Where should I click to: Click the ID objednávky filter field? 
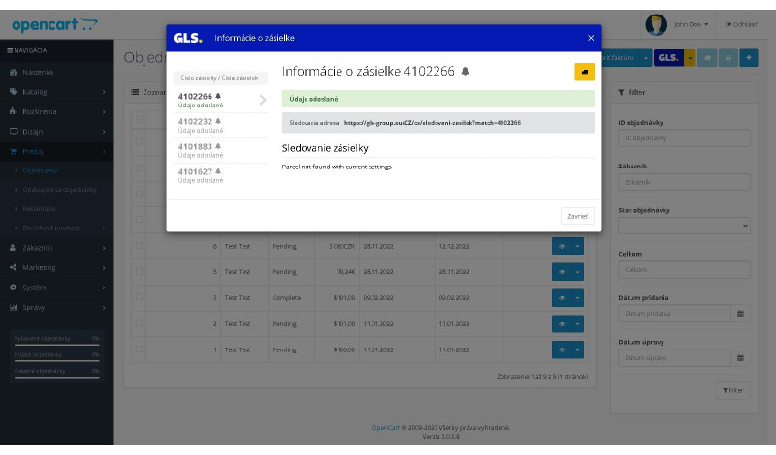point(684,137)
